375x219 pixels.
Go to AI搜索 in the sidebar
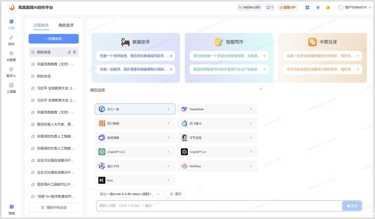point(11,56)
